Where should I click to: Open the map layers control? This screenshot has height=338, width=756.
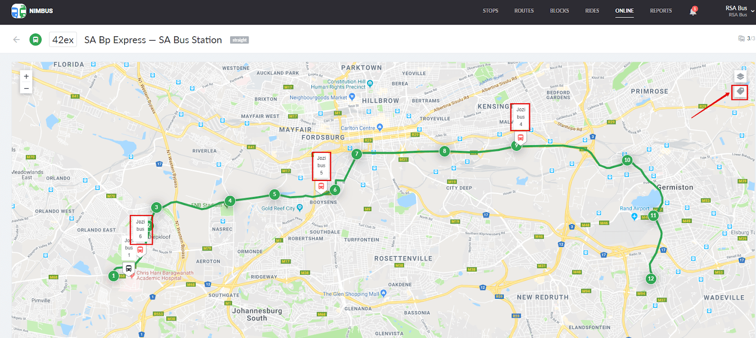(x=740, y=76)
